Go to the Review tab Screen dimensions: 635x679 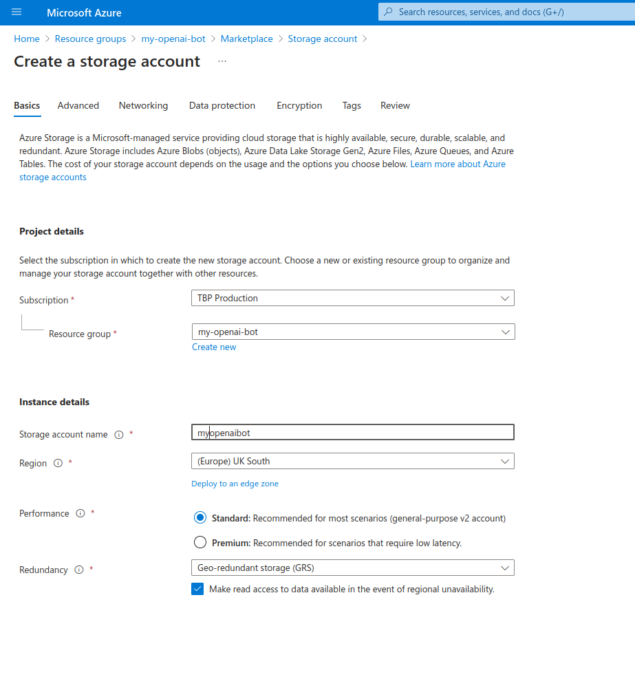coord(395,106)
